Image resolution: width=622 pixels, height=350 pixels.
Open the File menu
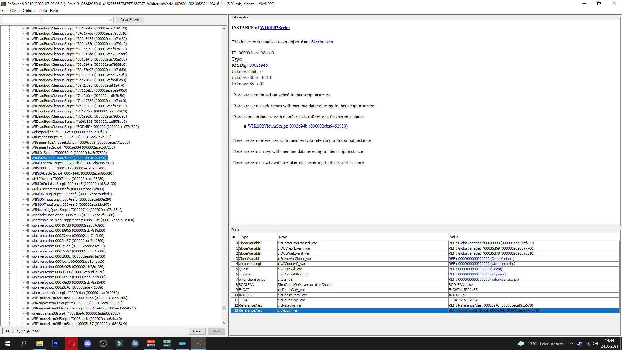click(4, 11)
